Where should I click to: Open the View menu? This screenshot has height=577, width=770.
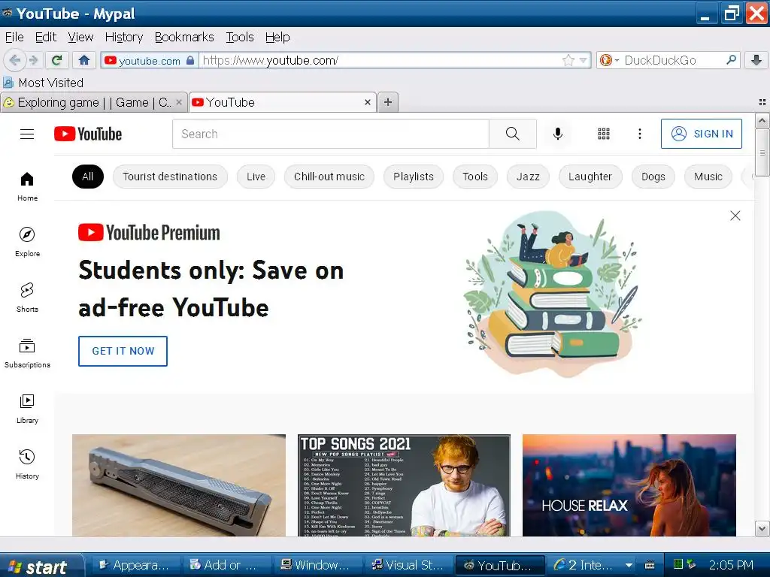pos(80,38)
